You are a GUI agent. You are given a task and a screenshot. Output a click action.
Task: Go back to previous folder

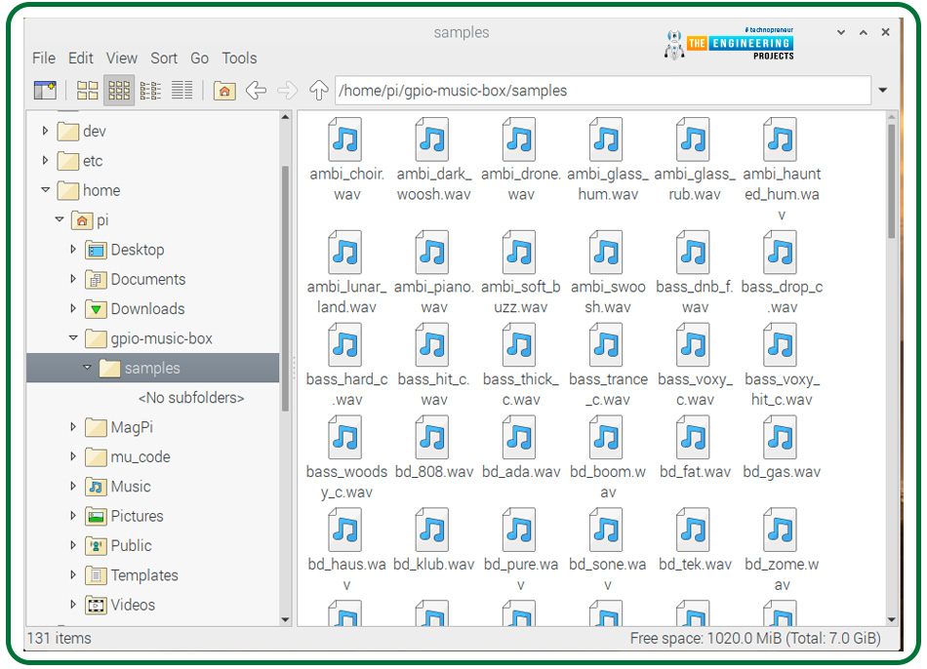click(256, 91)
